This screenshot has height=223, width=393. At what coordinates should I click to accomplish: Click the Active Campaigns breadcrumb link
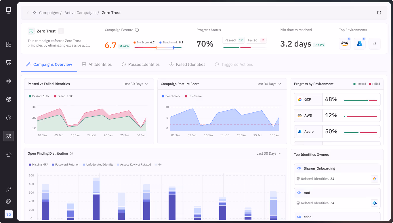(80, 13)
